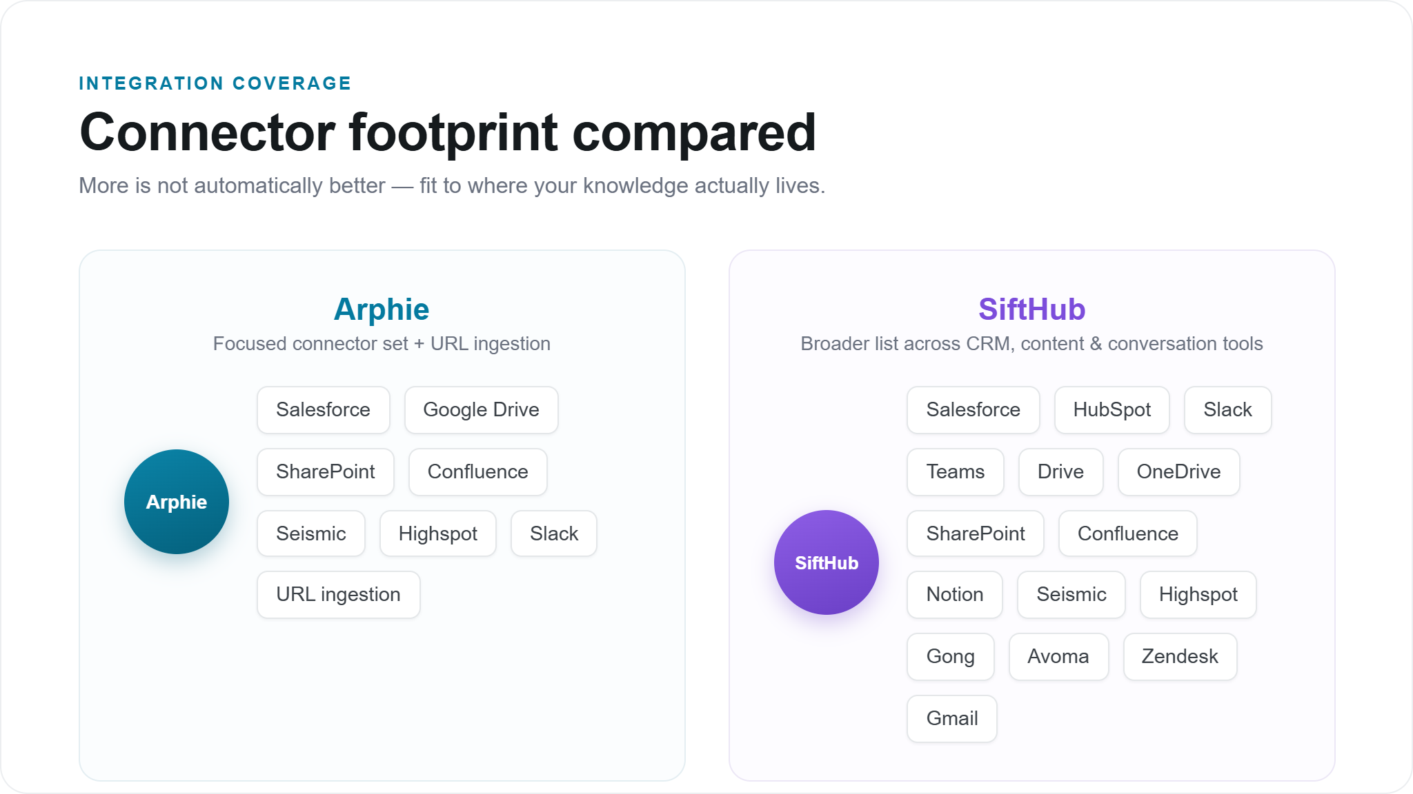
Task: Click the Arphie card heading
Action: (x=382, y=309)
